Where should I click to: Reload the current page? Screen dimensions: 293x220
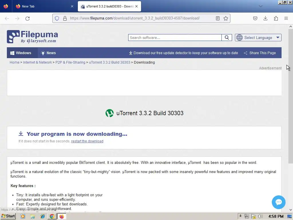pos(27,18)
